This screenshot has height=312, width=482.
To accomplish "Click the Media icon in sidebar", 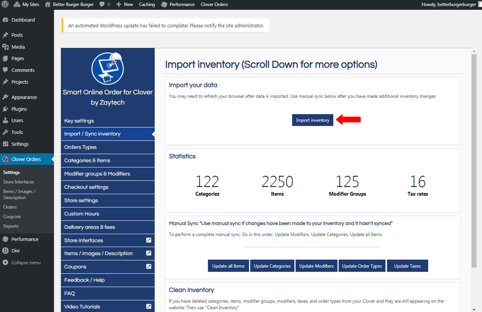I will click(5, 47).
